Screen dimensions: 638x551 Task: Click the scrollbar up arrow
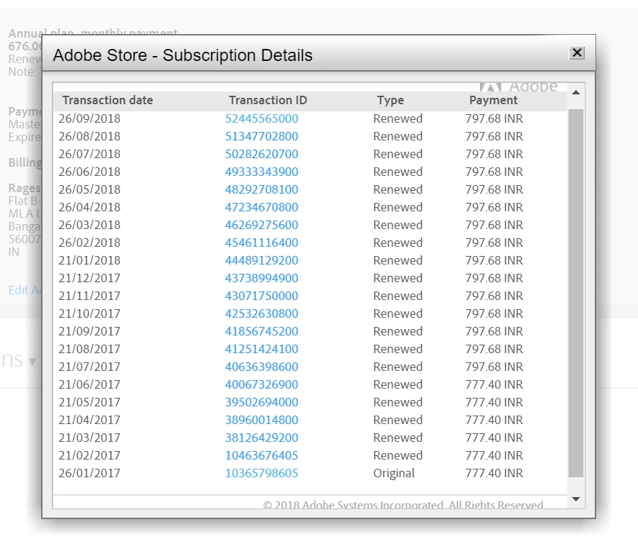(x=576, y=93)
